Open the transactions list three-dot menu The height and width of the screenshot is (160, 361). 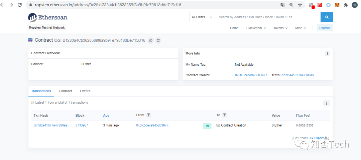coord(327,103)
